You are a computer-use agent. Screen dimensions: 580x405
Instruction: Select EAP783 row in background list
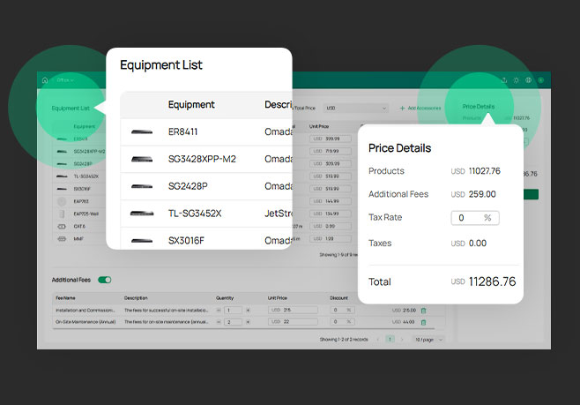pyautogui.click(x=79, y=201)
